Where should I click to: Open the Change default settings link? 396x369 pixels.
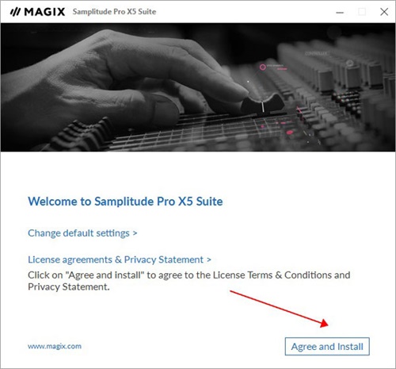pos(82,233)
